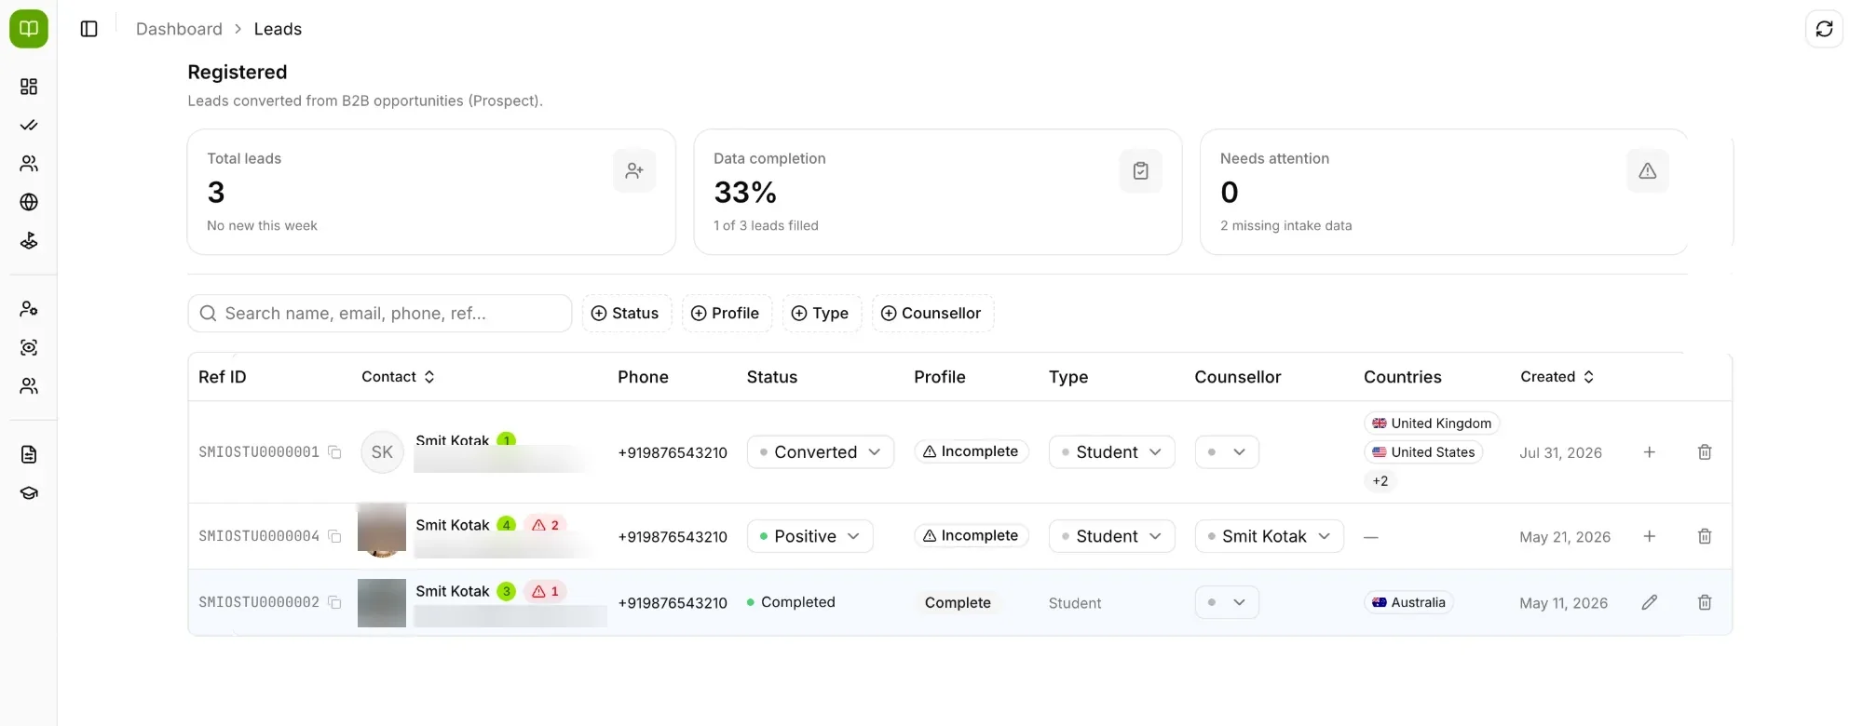The image size is (1863, 726).
Task: Click the refresh icon at top right
Action: pos(1824,29)
